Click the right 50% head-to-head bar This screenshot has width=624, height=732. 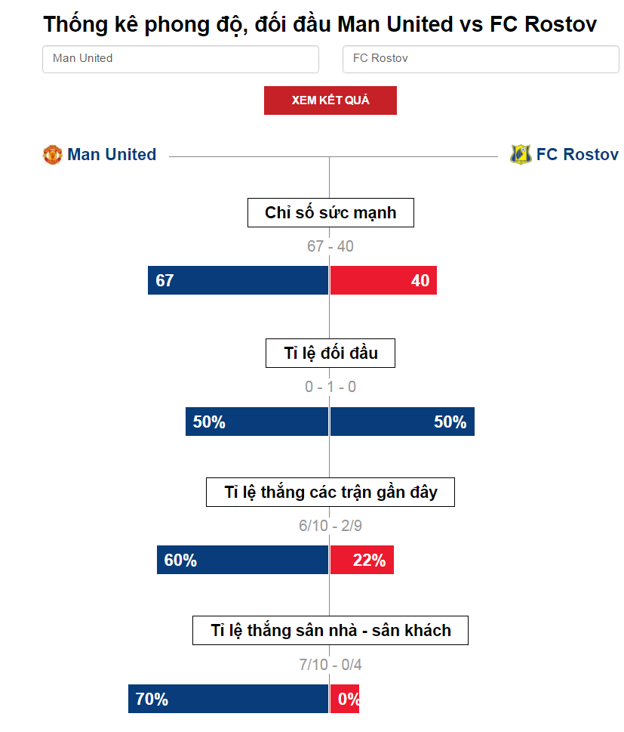click(x=402, y=422)
